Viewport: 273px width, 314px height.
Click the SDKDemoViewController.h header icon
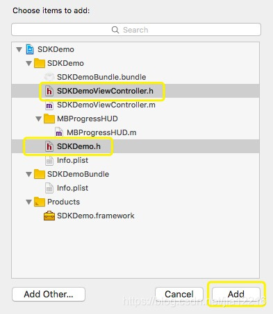coord(49,91)
